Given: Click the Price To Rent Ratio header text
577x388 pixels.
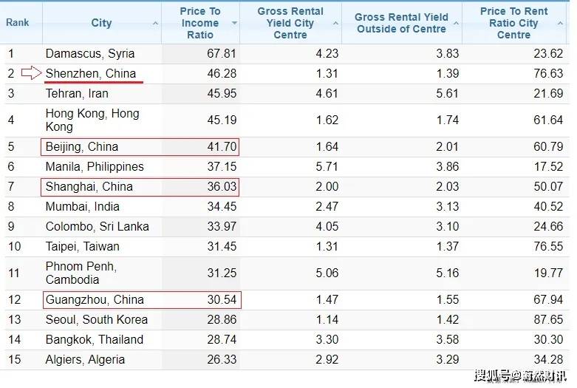Looking at the screenshot, I should pyautogui.click(x=513, y=23).
